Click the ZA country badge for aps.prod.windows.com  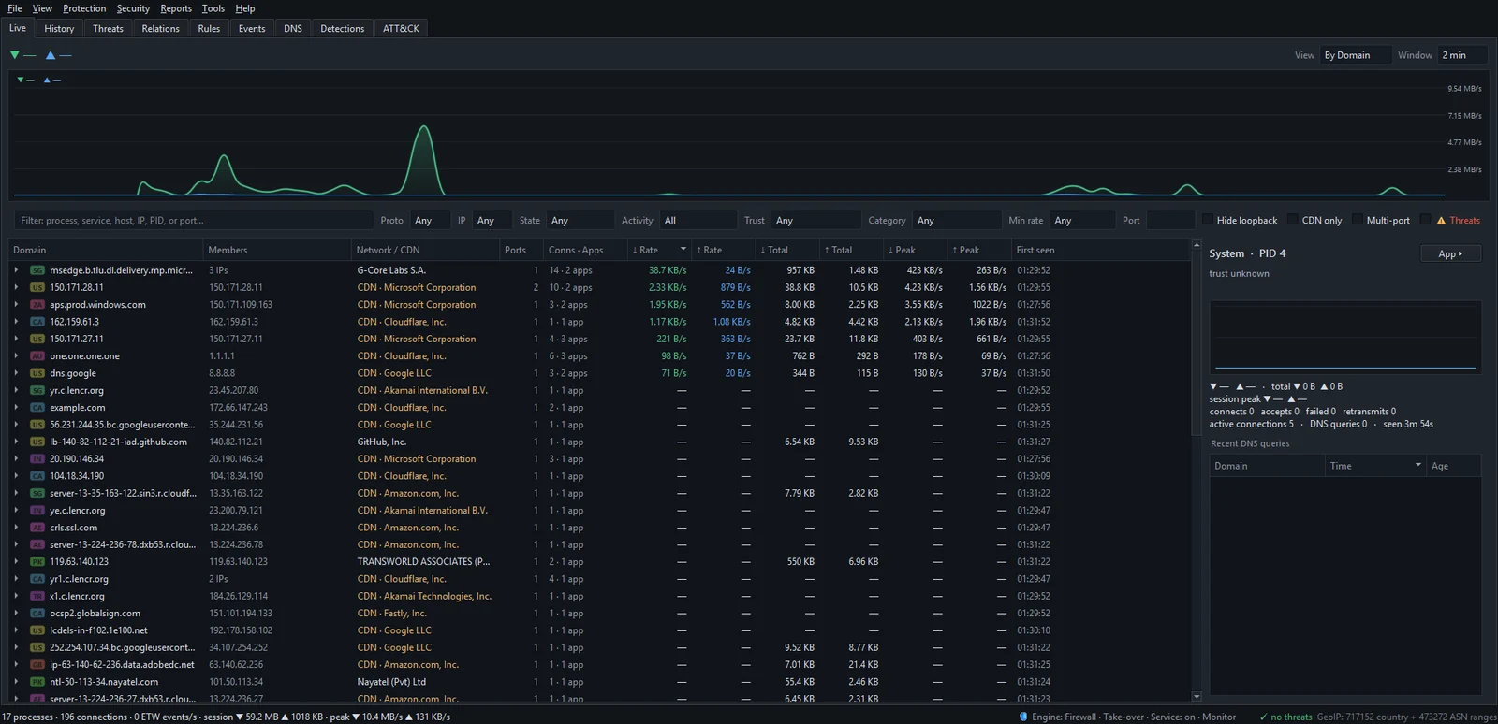click(37, 305)
